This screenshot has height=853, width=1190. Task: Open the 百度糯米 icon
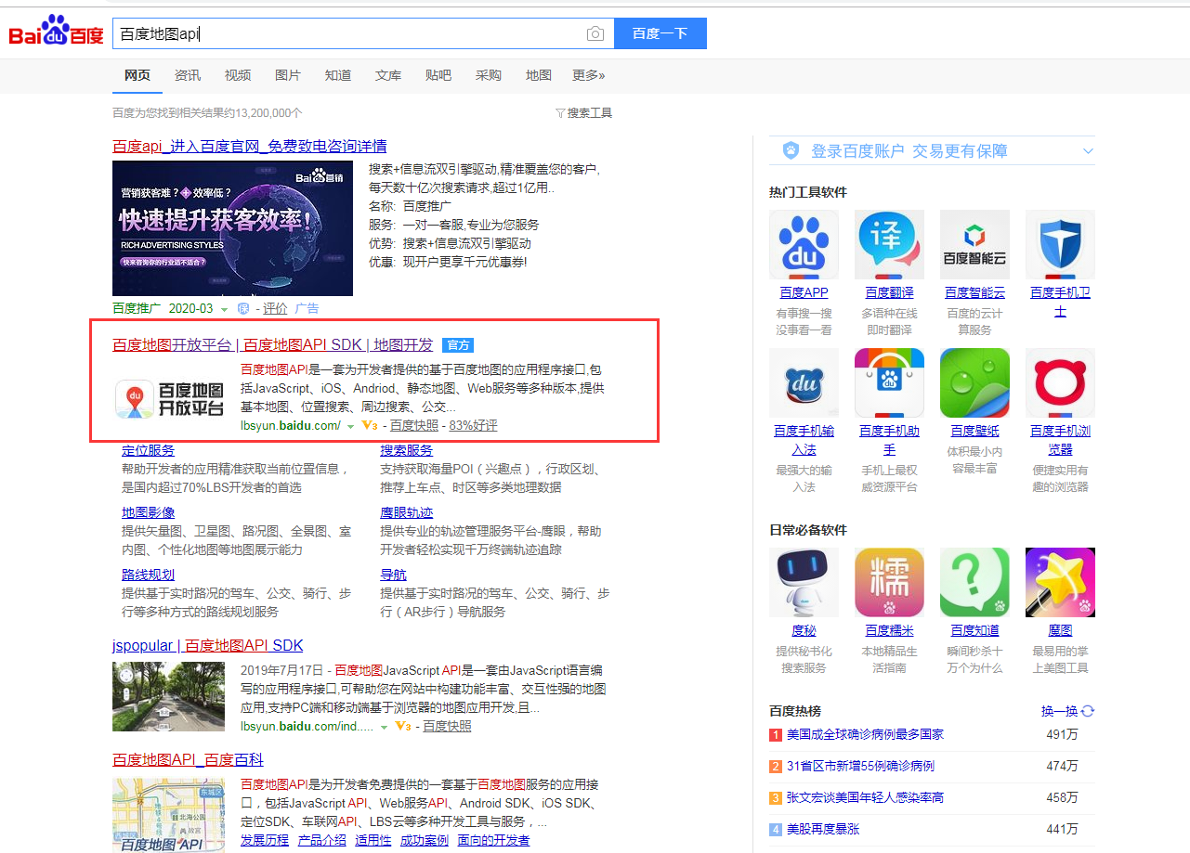point(889,582)
